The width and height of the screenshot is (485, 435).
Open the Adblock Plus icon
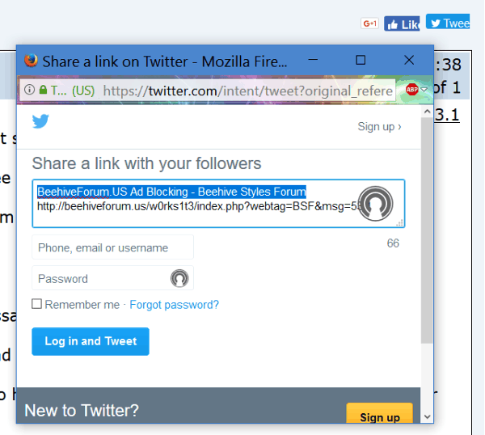[412, 90]
